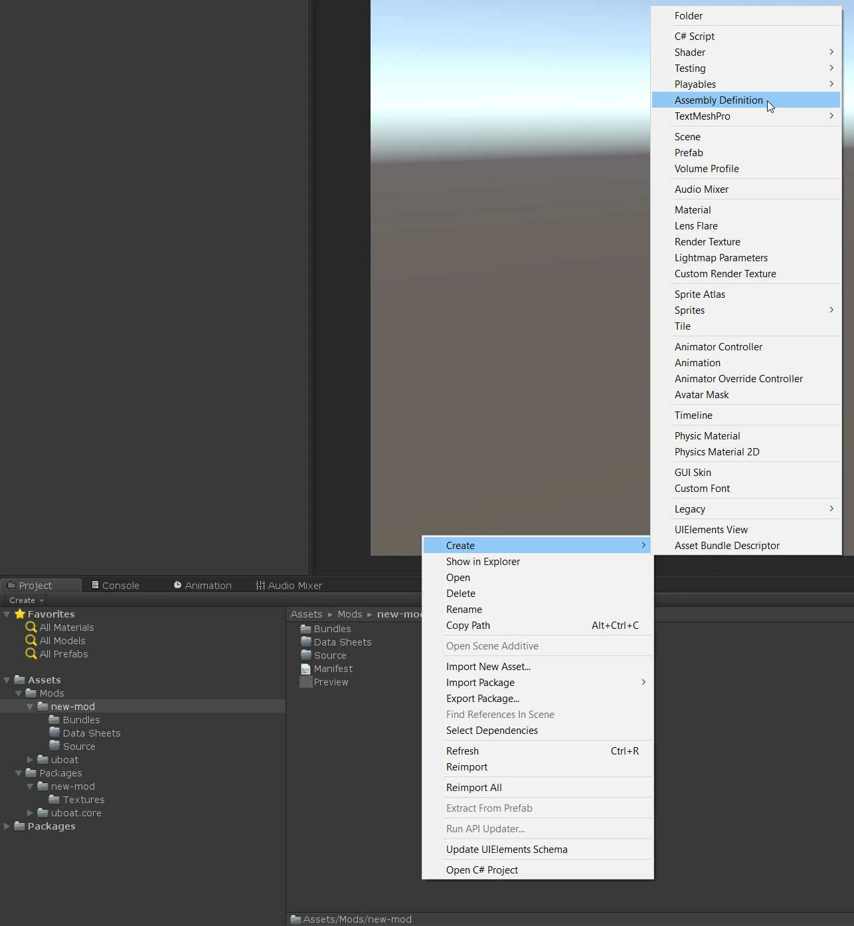Image resolution: width=854 pixels, height=926 pixels.
Task: Click the Preview asset icon in the file list
Action: click(305, 682)
